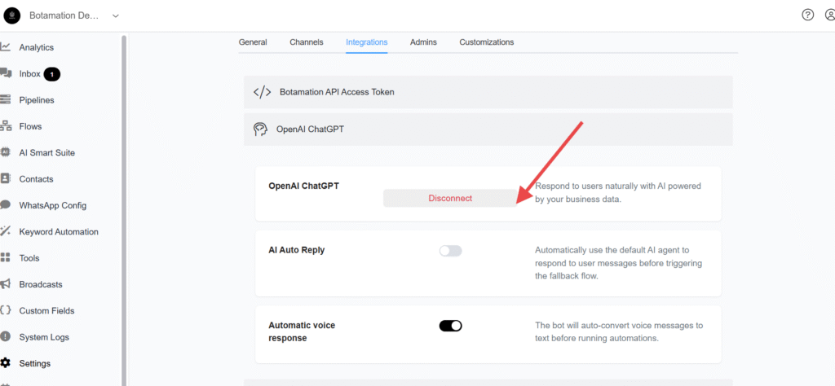Click the Disconnect button for OpenAI ChatGPT
The height and width of the screenshot is (386, 835).
[x=450, y=199]
